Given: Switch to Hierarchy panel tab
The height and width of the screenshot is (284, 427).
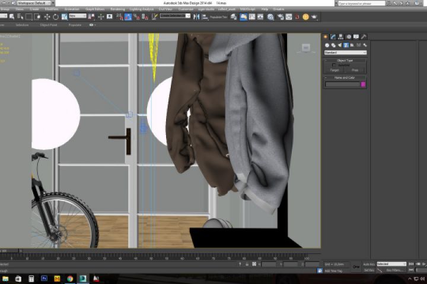Looking at the screenshot, I should [341, 37].
